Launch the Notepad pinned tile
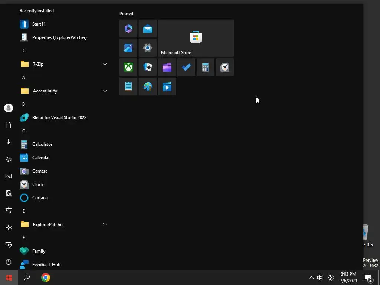 tap(128, 86)
